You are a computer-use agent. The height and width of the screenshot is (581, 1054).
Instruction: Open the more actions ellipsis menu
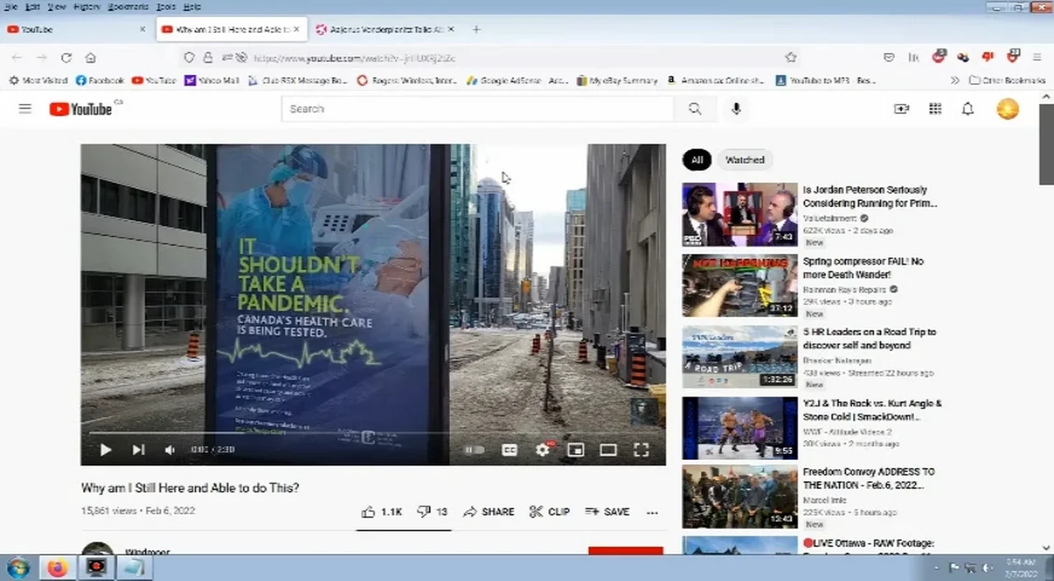(x=652, y=513)
